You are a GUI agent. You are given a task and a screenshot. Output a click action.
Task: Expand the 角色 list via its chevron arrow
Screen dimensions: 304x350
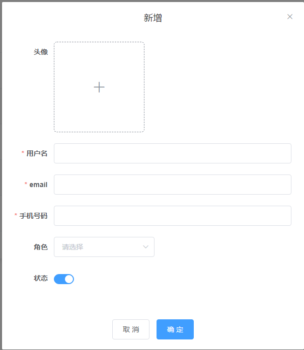pyautogui.click(x=145, y=247)
